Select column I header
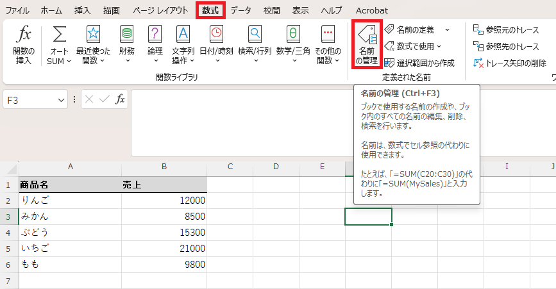 (507, 167)
